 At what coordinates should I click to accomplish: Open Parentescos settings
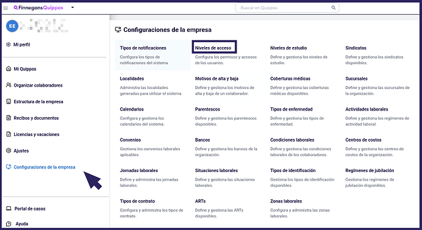[207, 109]
